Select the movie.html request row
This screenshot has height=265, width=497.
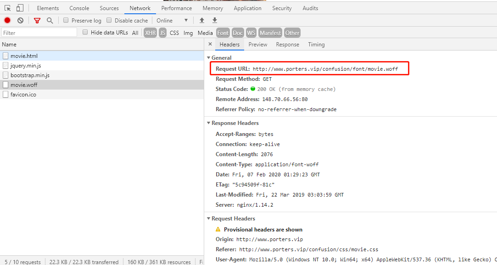point(102,56)
